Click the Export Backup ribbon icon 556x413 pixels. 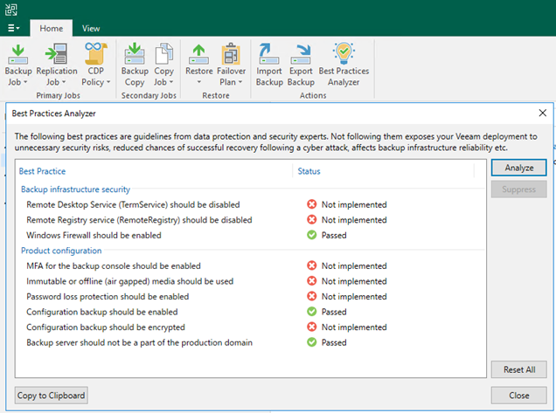tap(301, 54)
